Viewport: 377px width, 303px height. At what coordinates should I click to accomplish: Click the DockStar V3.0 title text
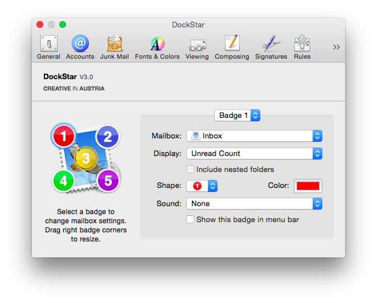[x=68, y=77]
